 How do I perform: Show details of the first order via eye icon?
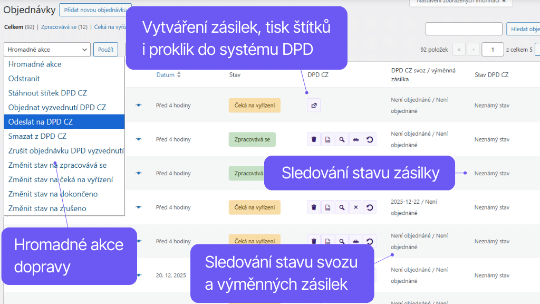(x=138, y=105)
